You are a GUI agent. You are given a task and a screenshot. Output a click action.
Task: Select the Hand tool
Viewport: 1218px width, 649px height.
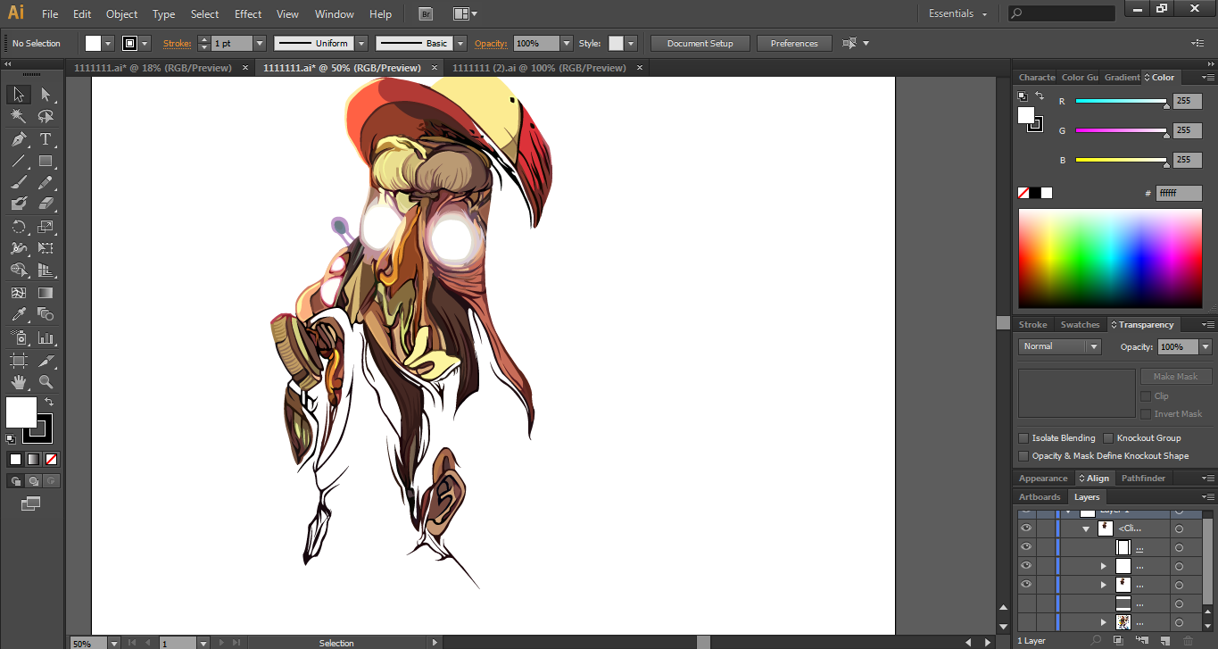click(18, 382)
